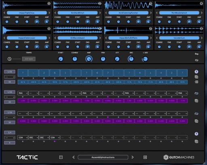Click the save preset icon right of AssemblyInstructions
Image resolution: width=207 pixels, height=165 pixels.
145,157
